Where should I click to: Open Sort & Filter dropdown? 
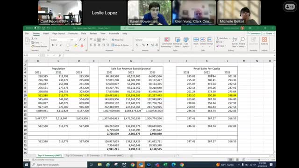(x=235, y=42)
